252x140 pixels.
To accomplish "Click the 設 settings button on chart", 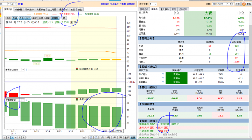I will coord(64,18).
